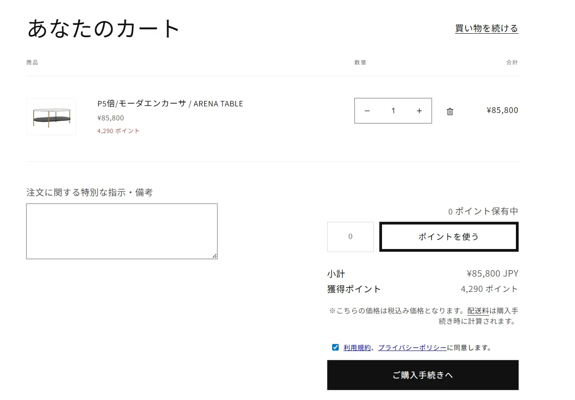Screen dimensions: 575x400
Task: Open the 配送料 shipping link
Action: pyautogui.click(x=478, y=311)
